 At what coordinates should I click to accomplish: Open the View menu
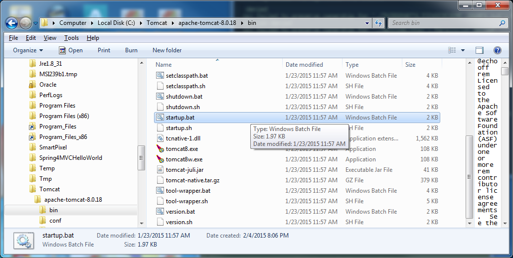click(50, 38)
